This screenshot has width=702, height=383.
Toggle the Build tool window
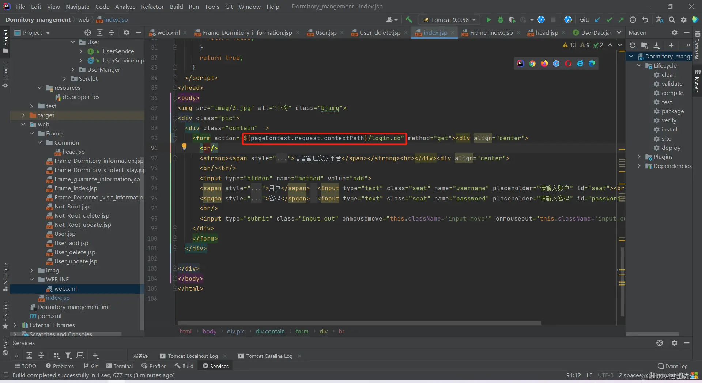pos(184,366)
